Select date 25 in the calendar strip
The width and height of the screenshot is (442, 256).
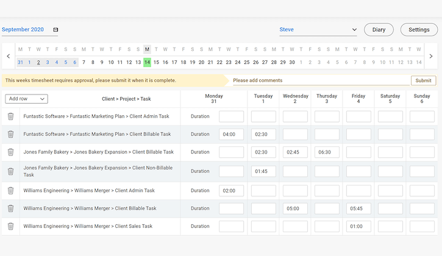click(x=247, y=62)
